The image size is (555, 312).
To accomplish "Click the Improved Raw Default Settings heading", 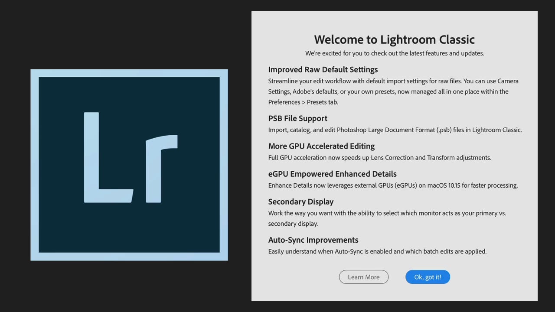I will 323,69.
